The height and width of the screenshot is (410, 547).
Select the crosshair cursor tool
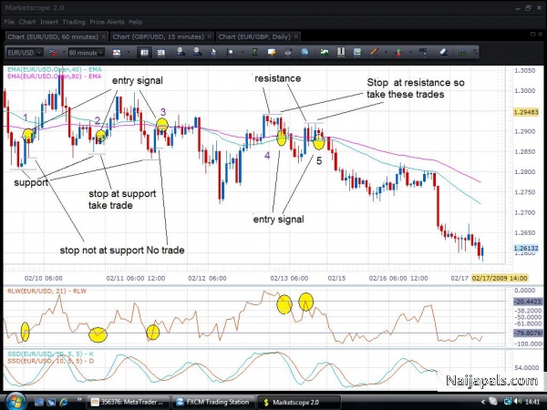(x=230, y=53)
